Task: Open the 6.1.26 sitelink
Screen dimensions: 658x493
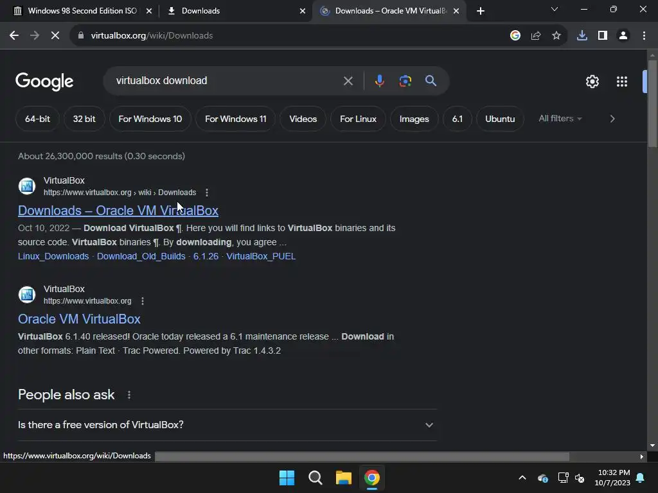Action: 206,256
